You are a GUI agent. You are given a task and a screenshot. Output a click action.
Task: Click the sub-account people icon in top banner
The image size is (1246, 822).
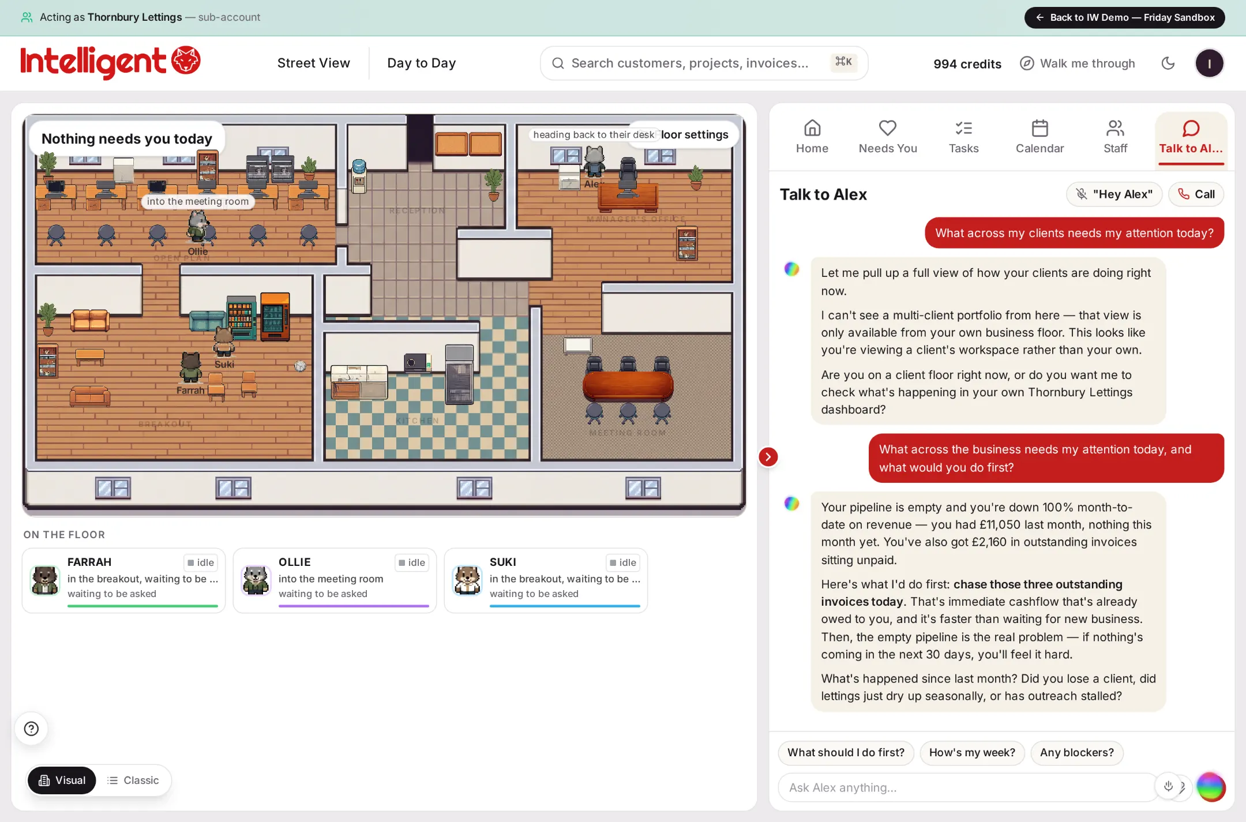pyautogui.click(x=27, y=17)
